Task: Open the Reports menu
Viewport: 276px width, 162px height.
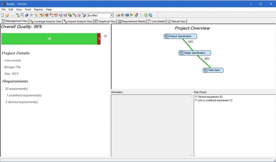Action: 39,9
